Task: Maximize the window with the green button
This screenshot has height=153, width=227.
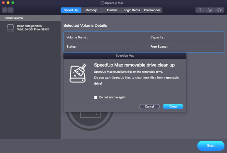Action: (x=13, y=3)
